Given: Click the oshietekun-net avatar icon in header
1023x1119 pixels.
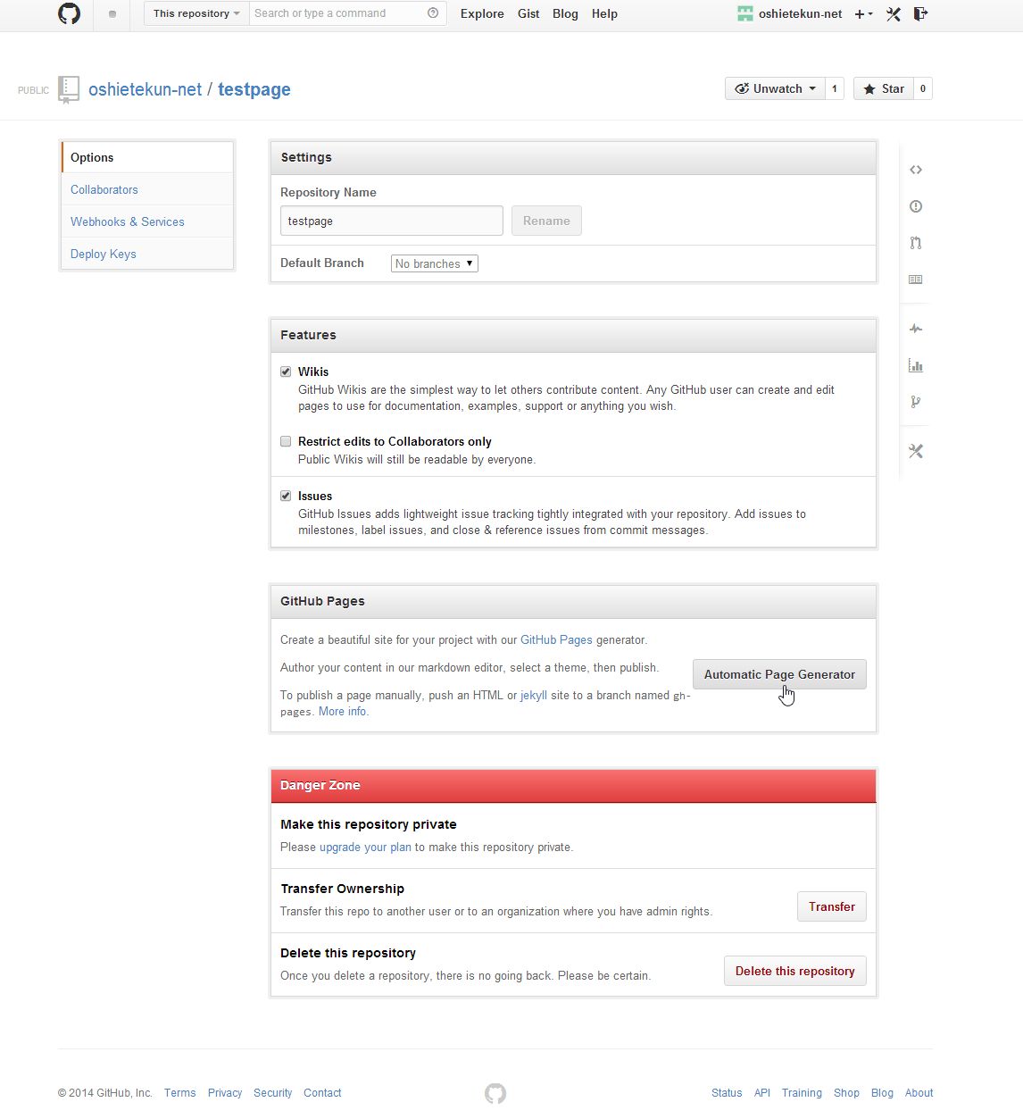Looking at the screenshot, I should pos(745,13).
